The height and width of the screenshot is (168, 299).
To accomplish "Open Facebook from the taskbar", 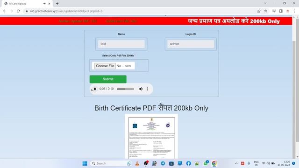I will point(189,163).
